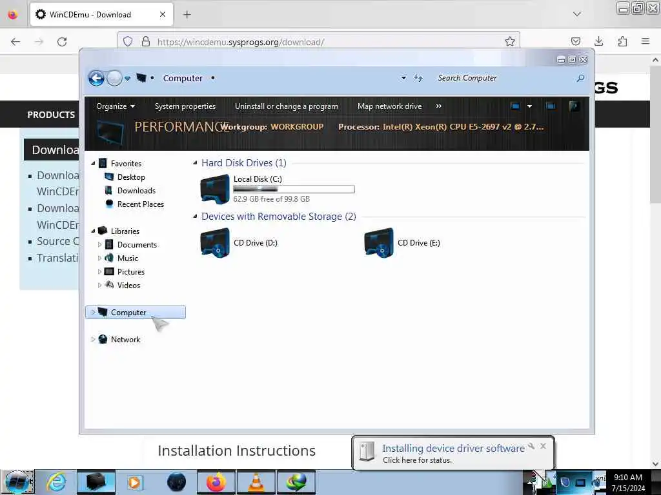Click the search magnifier icon
The height and width of the screenshot is (495, 661).
580,78
